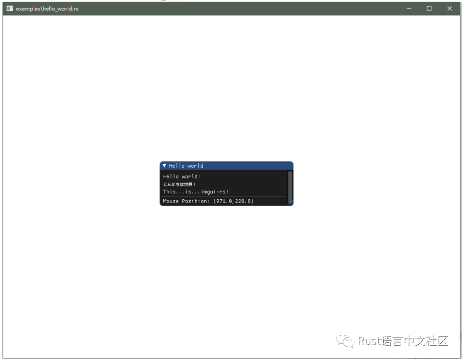The width and height of the screenshot is (463, 361).
Task: Click the Mouse Position readout
Action: 207,201
